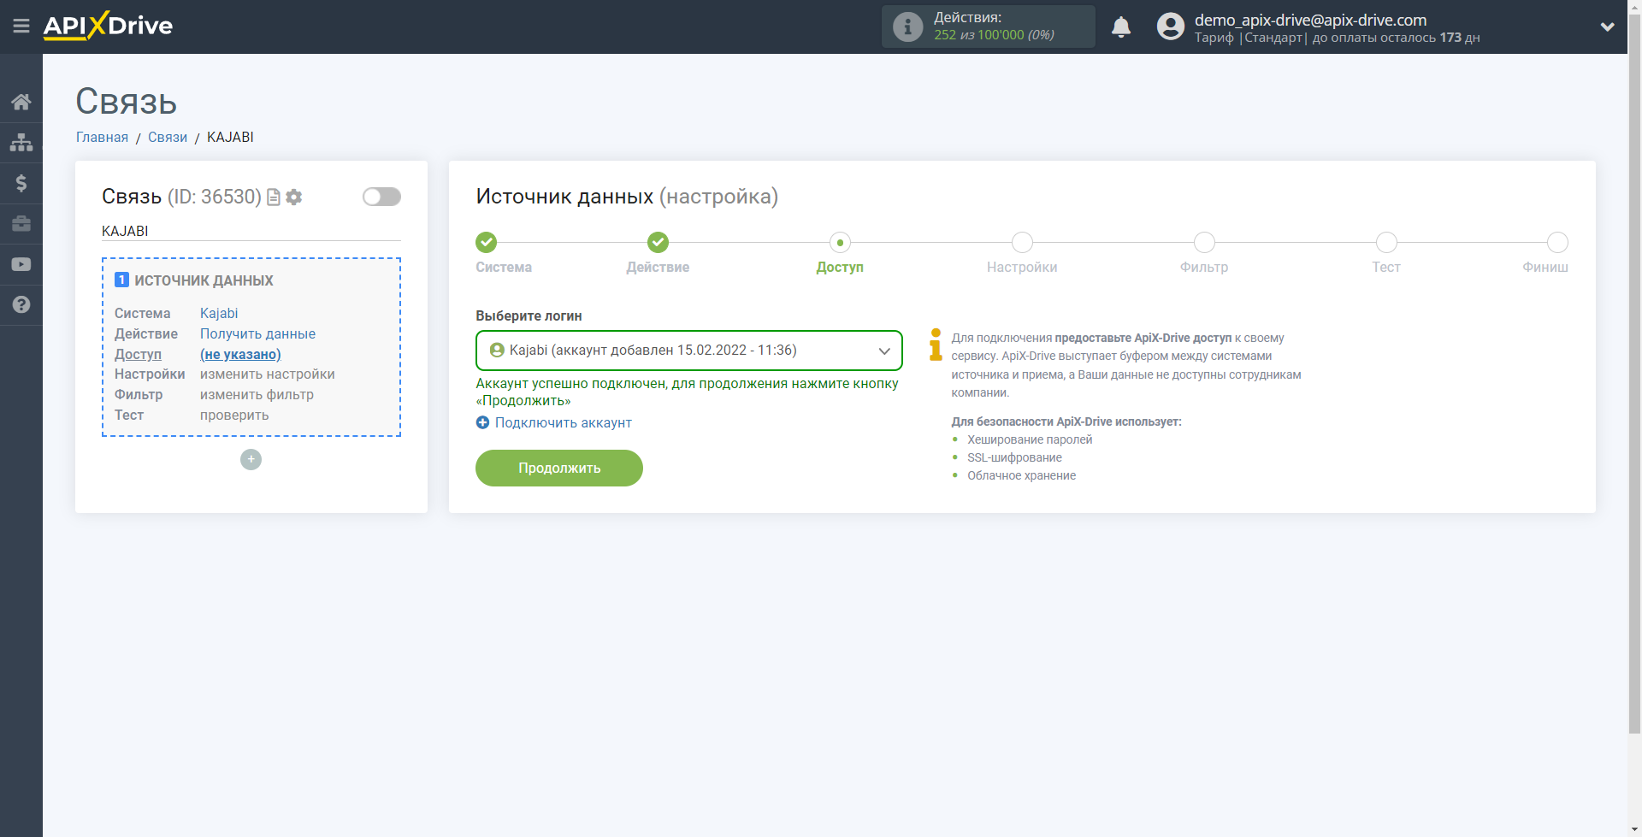The width and height of the screenshot is (1642, 837).
Task: Click проверить test link
Action: coord(234,416)
